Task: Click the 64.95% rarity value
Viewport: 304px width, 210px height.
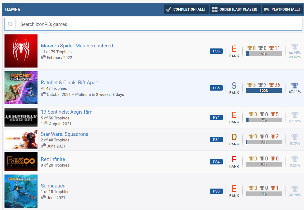Action: point(295,53)
